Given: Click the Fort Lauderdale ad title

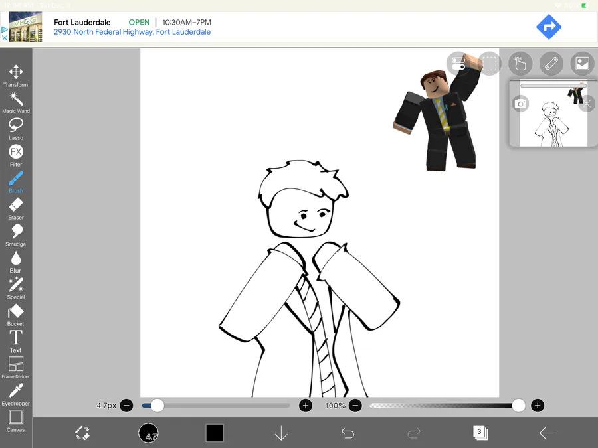Looking at the screenshot, I should point(82,22).
